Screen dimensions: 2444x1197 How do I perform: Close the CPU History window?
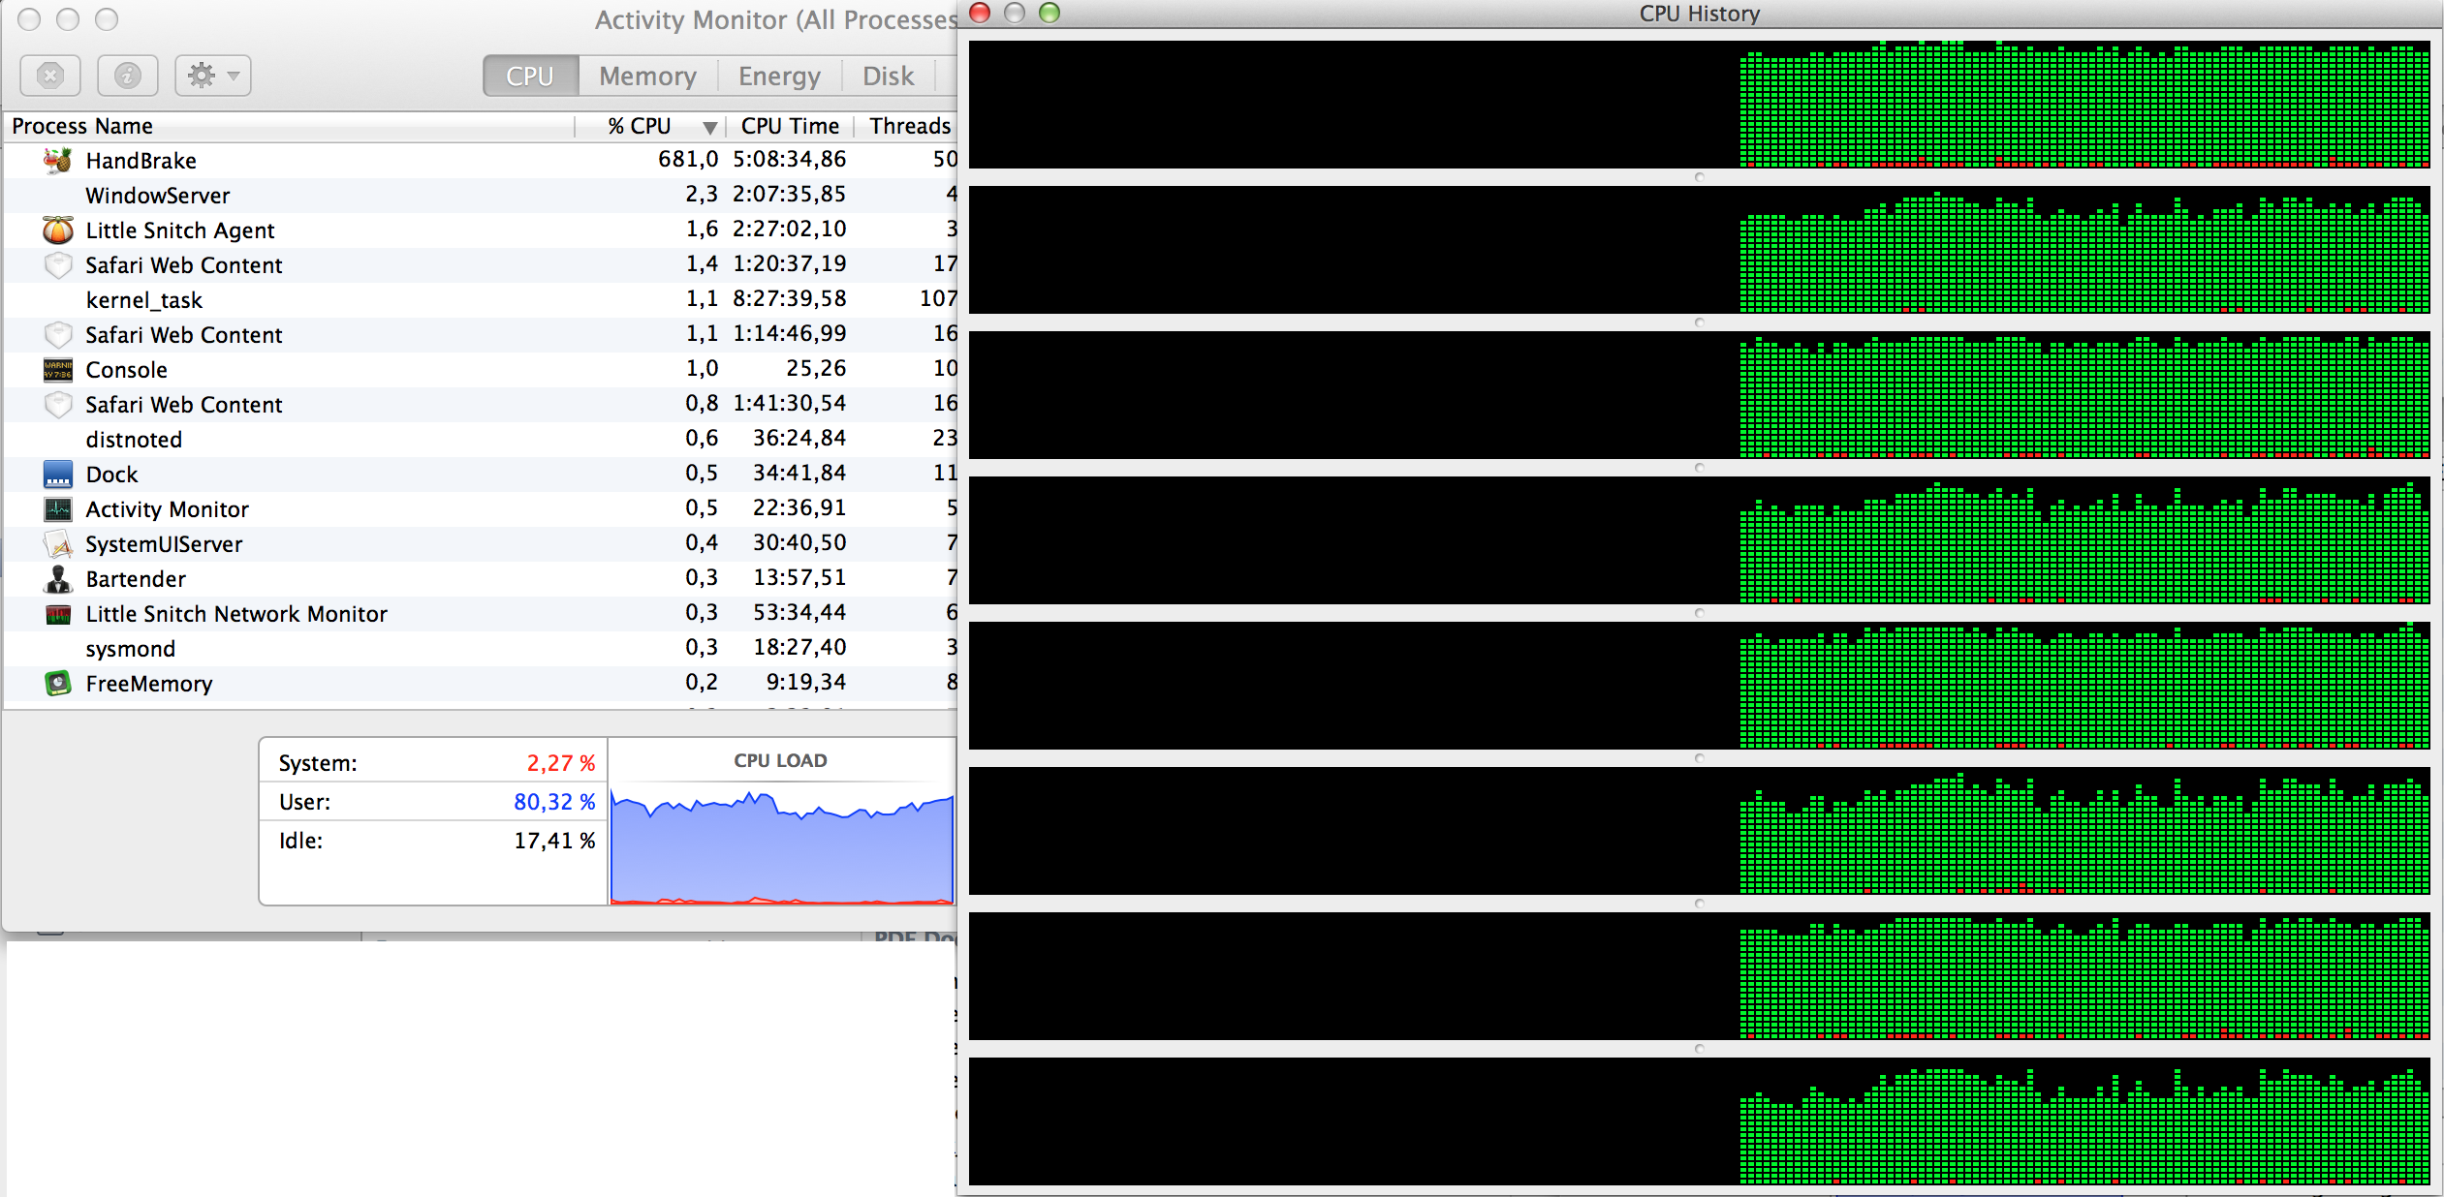point(981,13)
